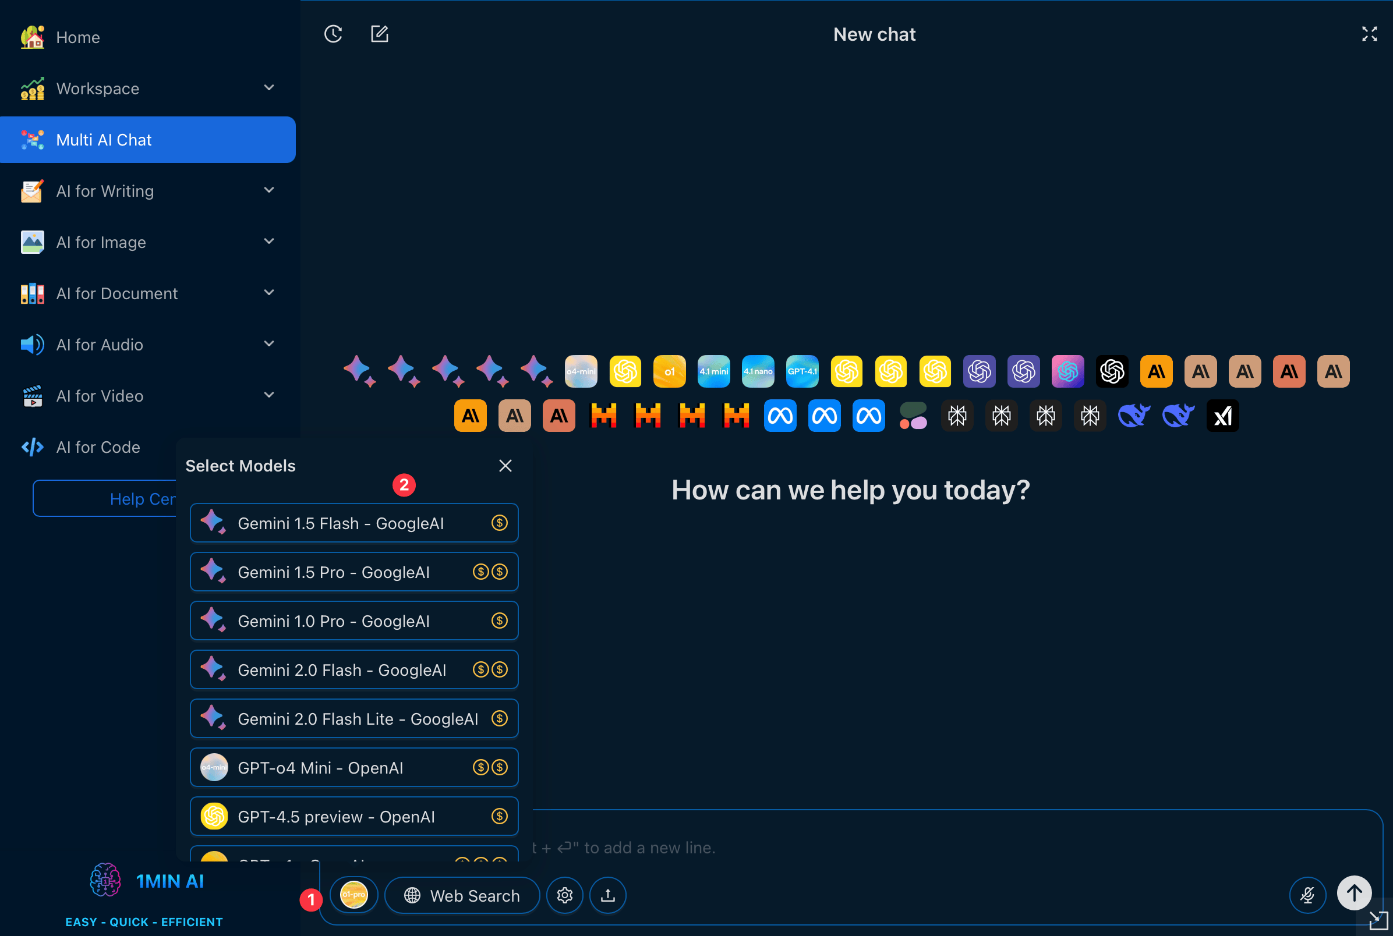This screenshot has width=1393, height=936.
Task: Select Gemini 1.5 Flash - GoogleAI model
Action: 354,523
